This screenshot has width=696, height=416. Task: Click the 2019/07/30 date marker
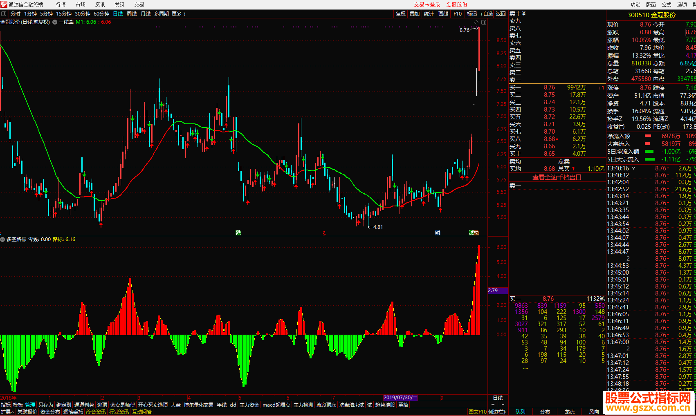tap(400, 398)
